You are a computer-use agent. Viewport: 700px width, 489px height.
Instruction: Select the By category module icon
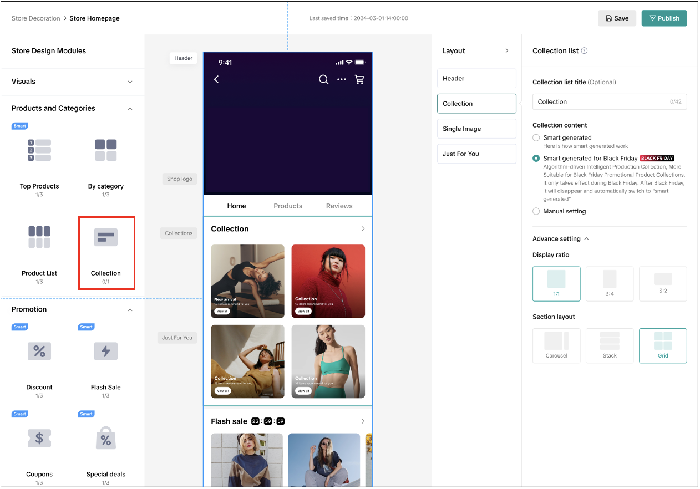point(105,150)
